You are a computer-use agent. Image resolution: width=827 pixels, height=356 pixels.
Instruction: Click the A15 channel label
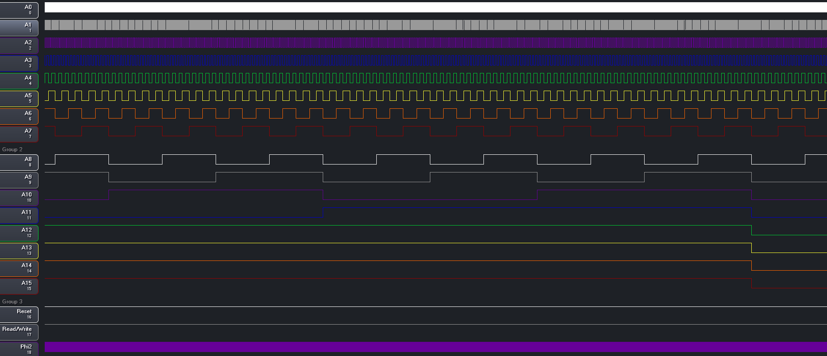coord(19,286)
